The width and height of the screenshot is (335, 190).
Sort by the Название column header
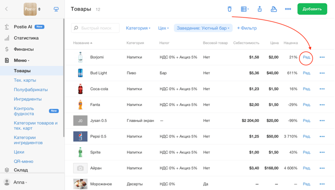tap(82, 43)
